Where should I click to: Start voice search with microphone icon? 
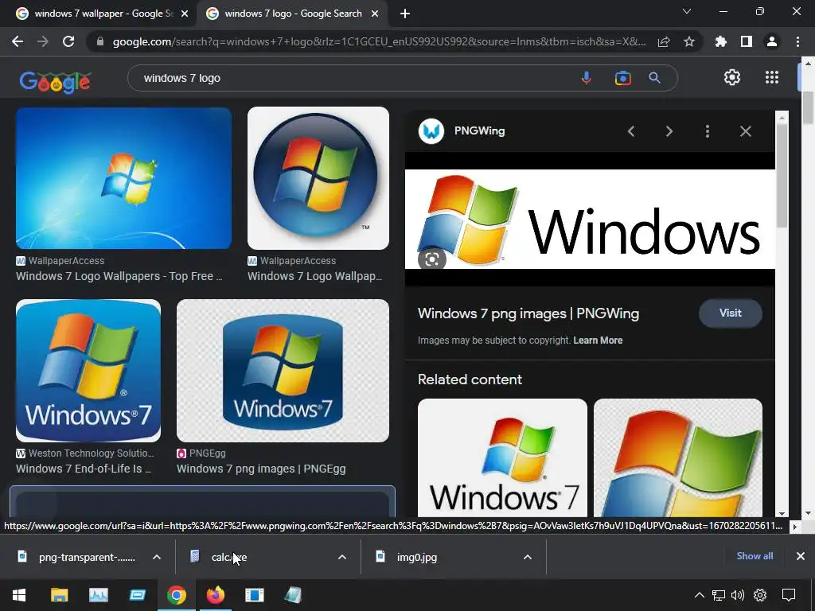(587, 78)
